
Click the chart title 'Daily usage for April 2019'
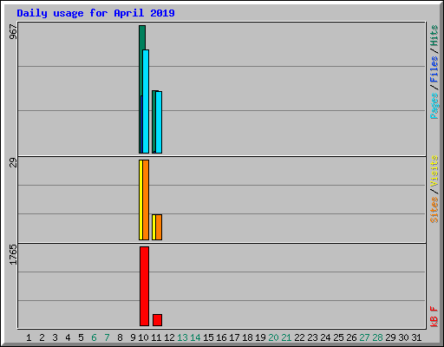click(95, 13)
